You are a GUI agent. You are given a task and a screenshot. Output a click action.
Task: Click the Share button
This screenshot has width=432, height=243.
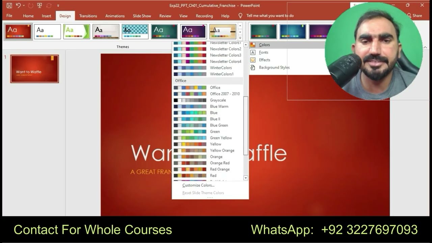click(414, 16)
